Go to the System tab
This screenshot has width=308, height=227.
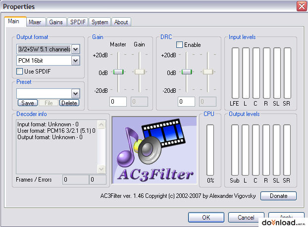[100, 22]
